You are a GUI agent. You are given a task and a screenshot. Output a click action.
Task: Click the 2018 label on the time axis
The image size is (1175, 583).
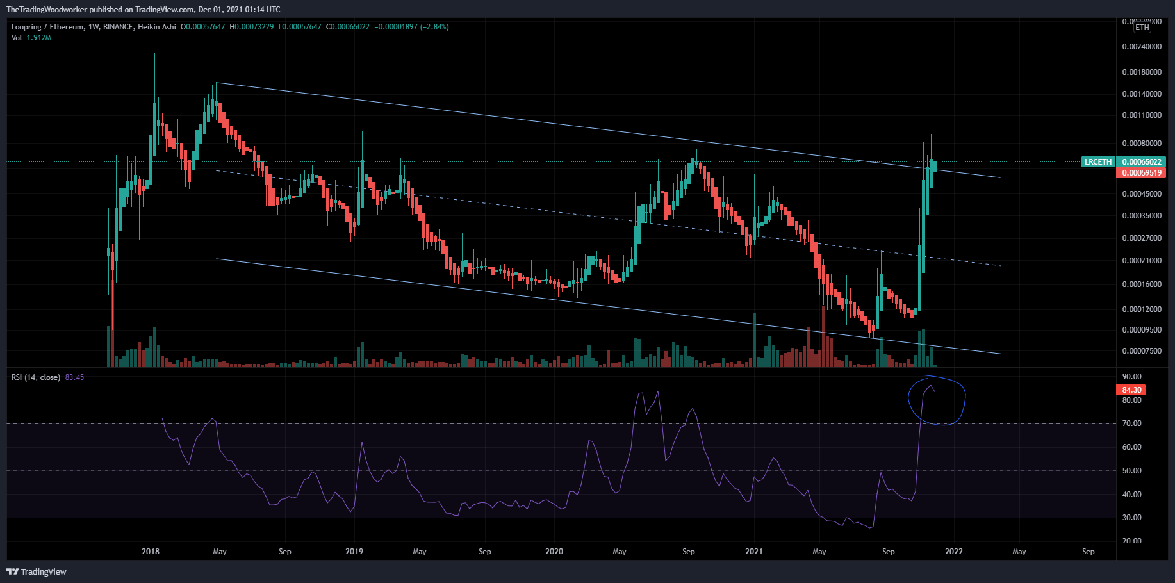click(x=151, y=552)
